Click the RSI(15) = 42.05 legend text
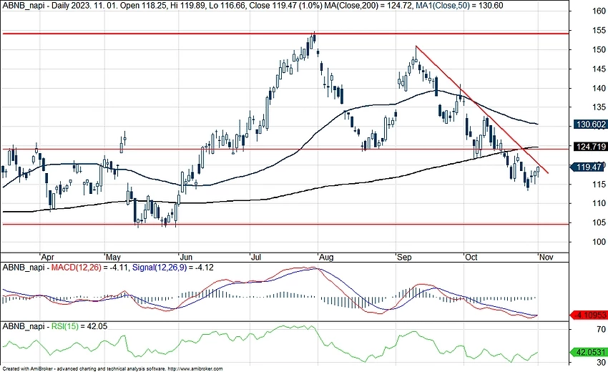Screen dimensions: 608x372 click(x=80, y=326)
